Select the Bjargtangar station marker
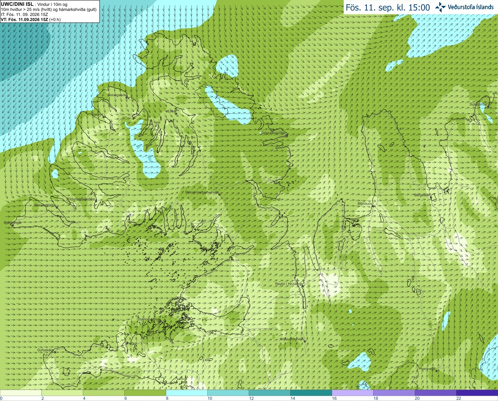This screenshot has height=401, width=498. (13, 225)
